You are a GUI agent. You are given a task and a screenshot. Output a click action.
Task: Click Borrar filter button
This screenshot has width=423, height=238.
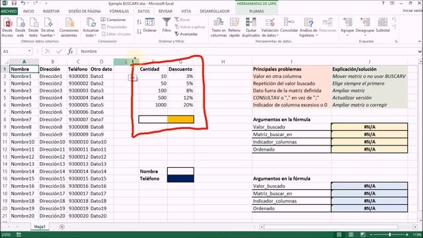pos(182,20)
